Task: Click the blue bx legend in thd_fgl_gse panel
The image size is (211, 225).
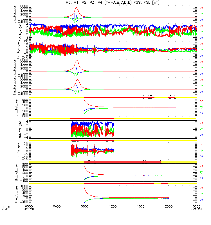Action: (x=201, y=178)
